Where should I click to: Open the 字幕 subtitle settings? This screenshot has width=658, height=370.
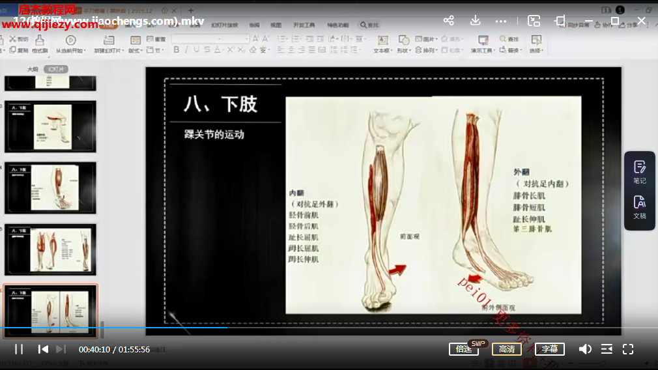click(549, 349)
